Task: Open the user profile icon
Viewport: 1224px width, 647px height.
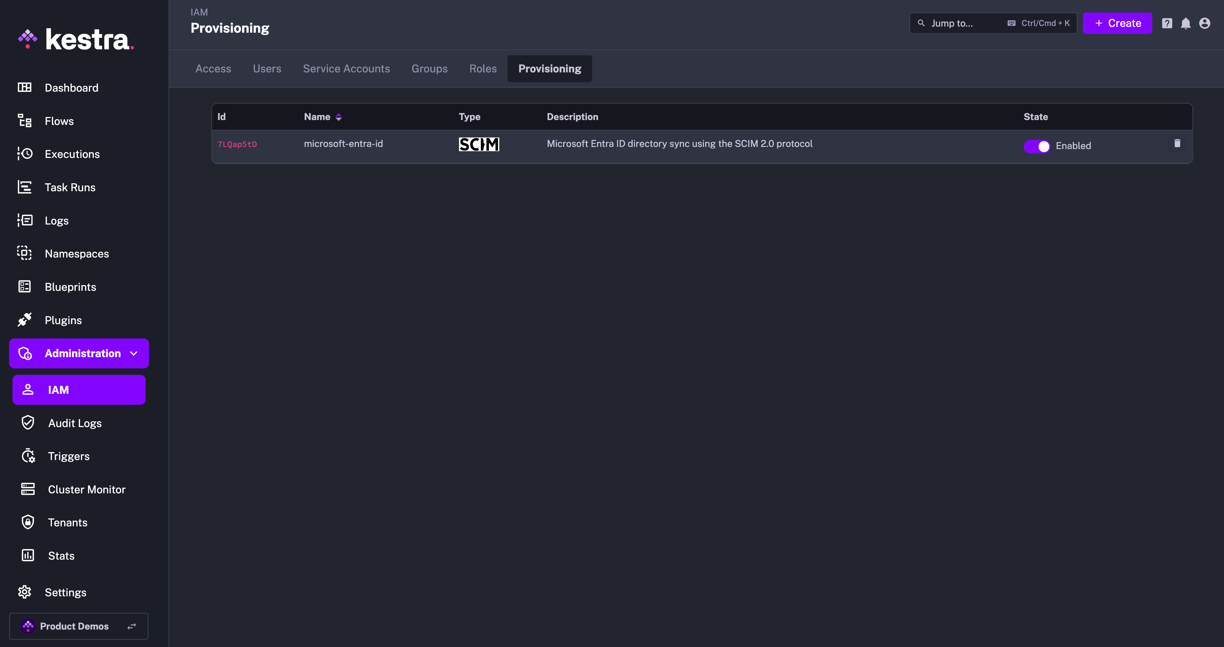Action: (x=1204, y=23)
